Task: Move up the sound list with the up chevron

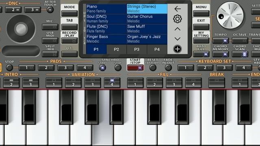Action: (178, 29)
